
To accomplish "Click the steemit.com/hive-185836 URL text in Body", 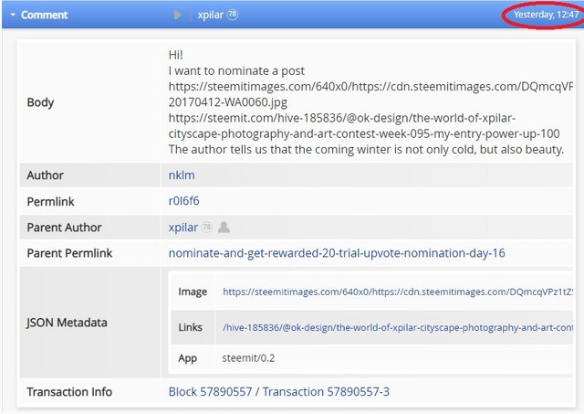I will tap(364, 126).
